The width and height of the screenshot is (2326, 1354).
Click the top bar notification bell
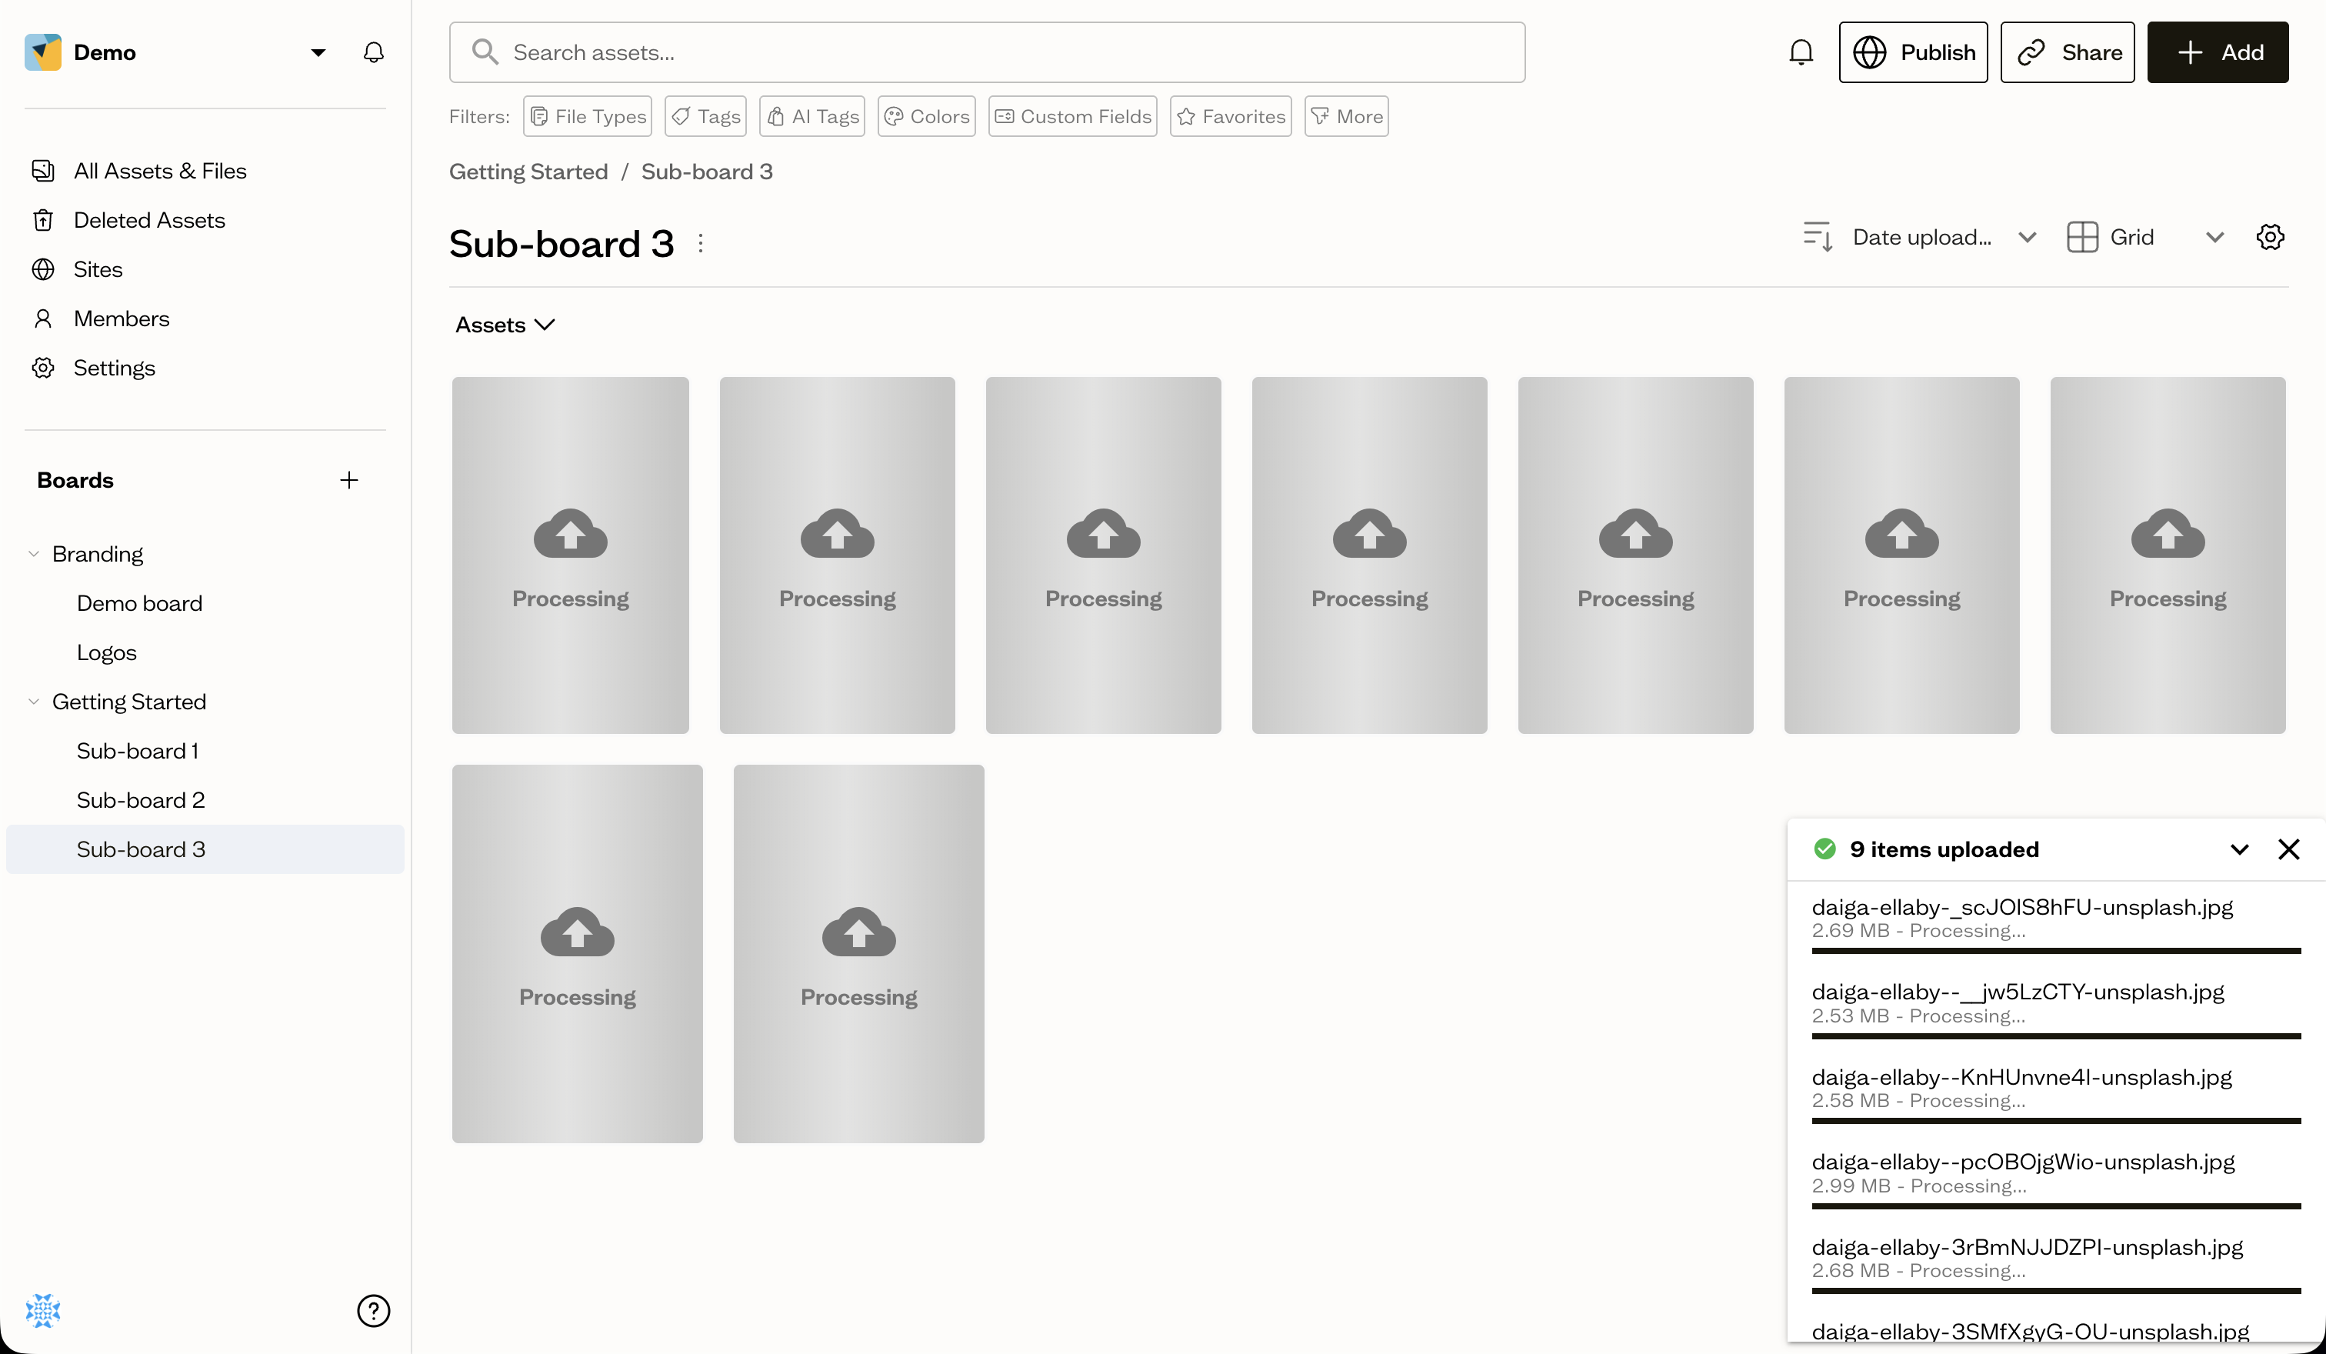[1801, 52]
